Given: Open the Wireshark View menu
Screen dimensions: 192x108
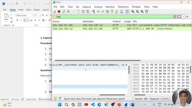Looking at the screenshot, I should pyautogui.click(x=70, y=7).
